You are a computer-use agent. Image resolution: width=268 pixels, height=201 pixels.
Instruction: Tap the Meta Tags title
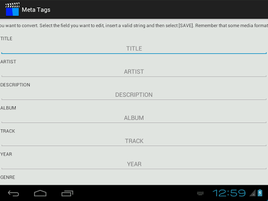click(36, 10)
